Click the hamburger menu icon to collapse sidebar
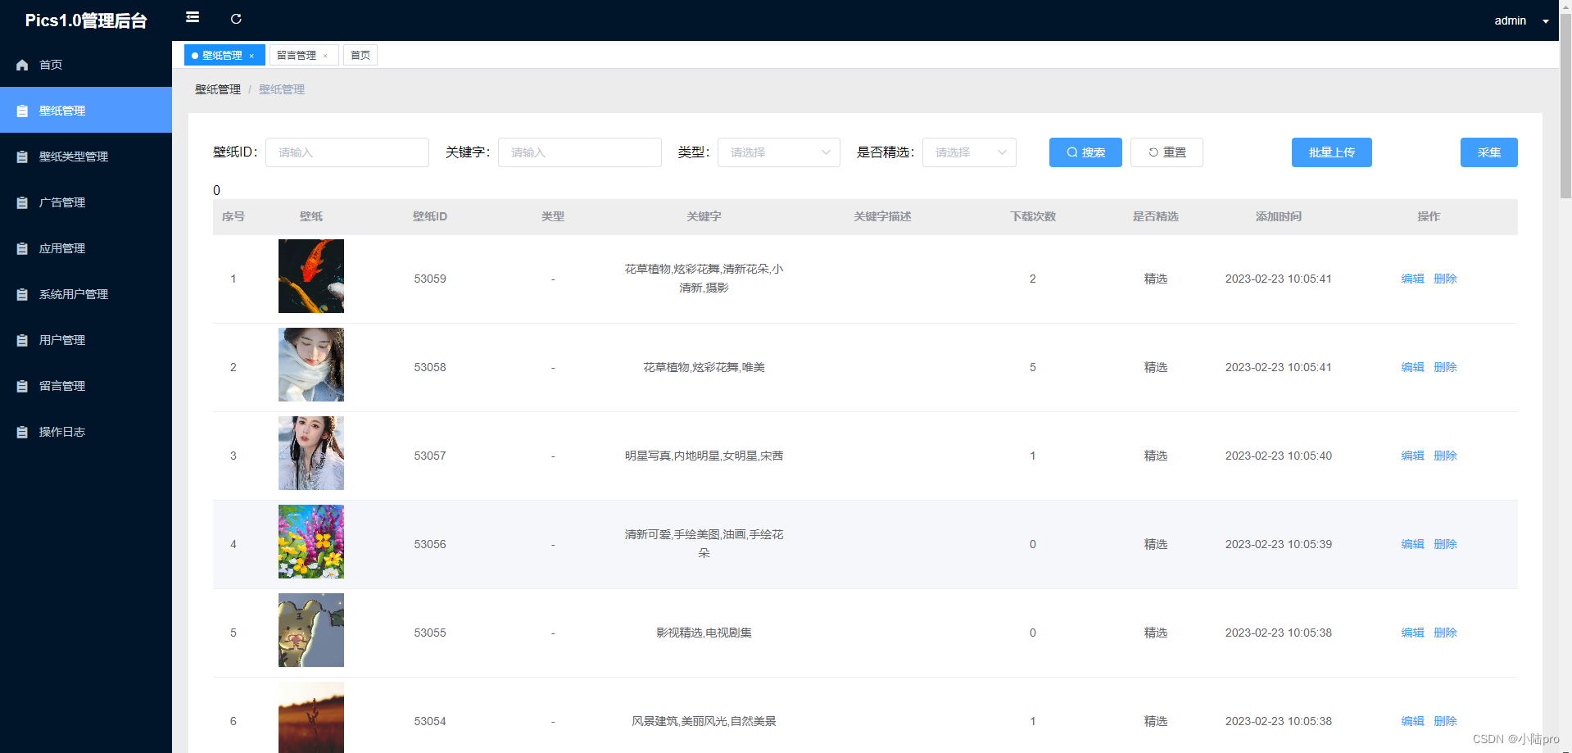Viewport: 1572px width, 753px height. coord(193,17)
